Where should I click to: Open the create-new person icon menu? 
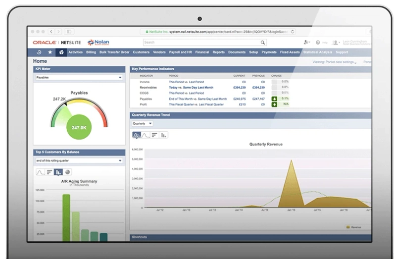[306, 43]
